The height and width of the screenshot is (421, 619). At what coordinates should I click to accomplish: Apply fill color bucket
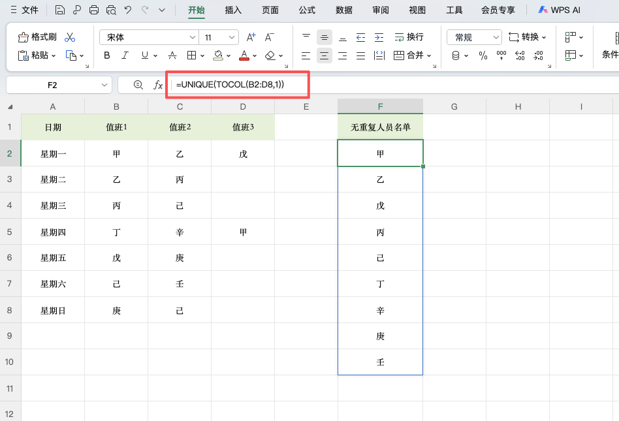(x=218, y=55)
